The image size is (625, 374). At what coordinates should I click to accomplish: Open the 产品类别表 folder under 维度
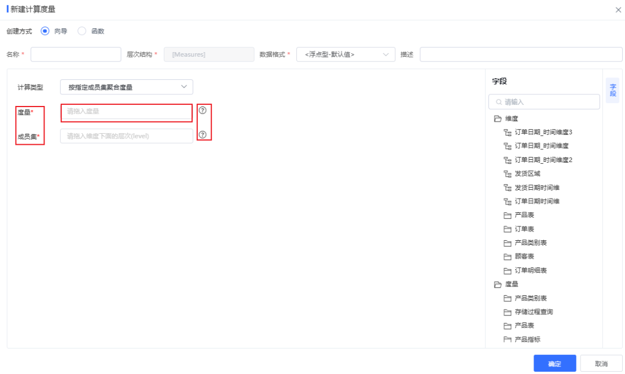(531, 243)
